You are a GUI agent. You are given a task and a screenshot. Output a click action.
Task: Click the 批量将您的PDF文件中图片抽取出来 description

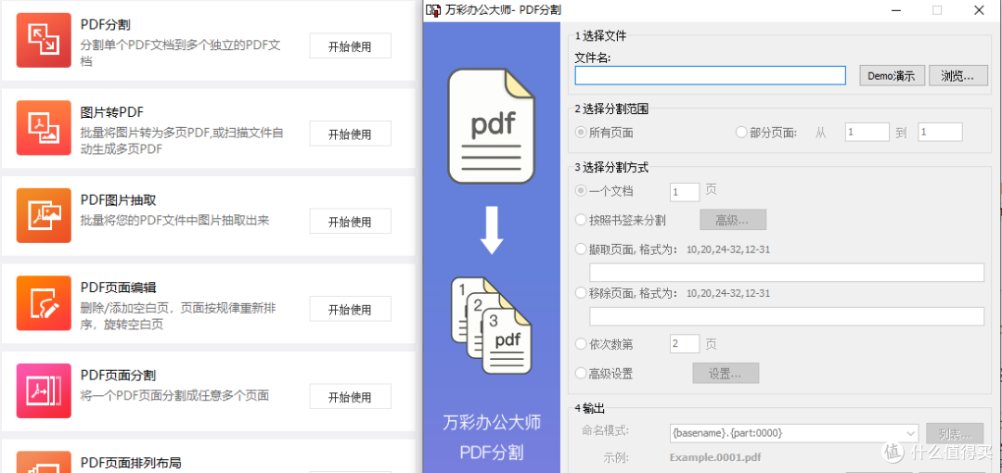click(x=175, y=221)
